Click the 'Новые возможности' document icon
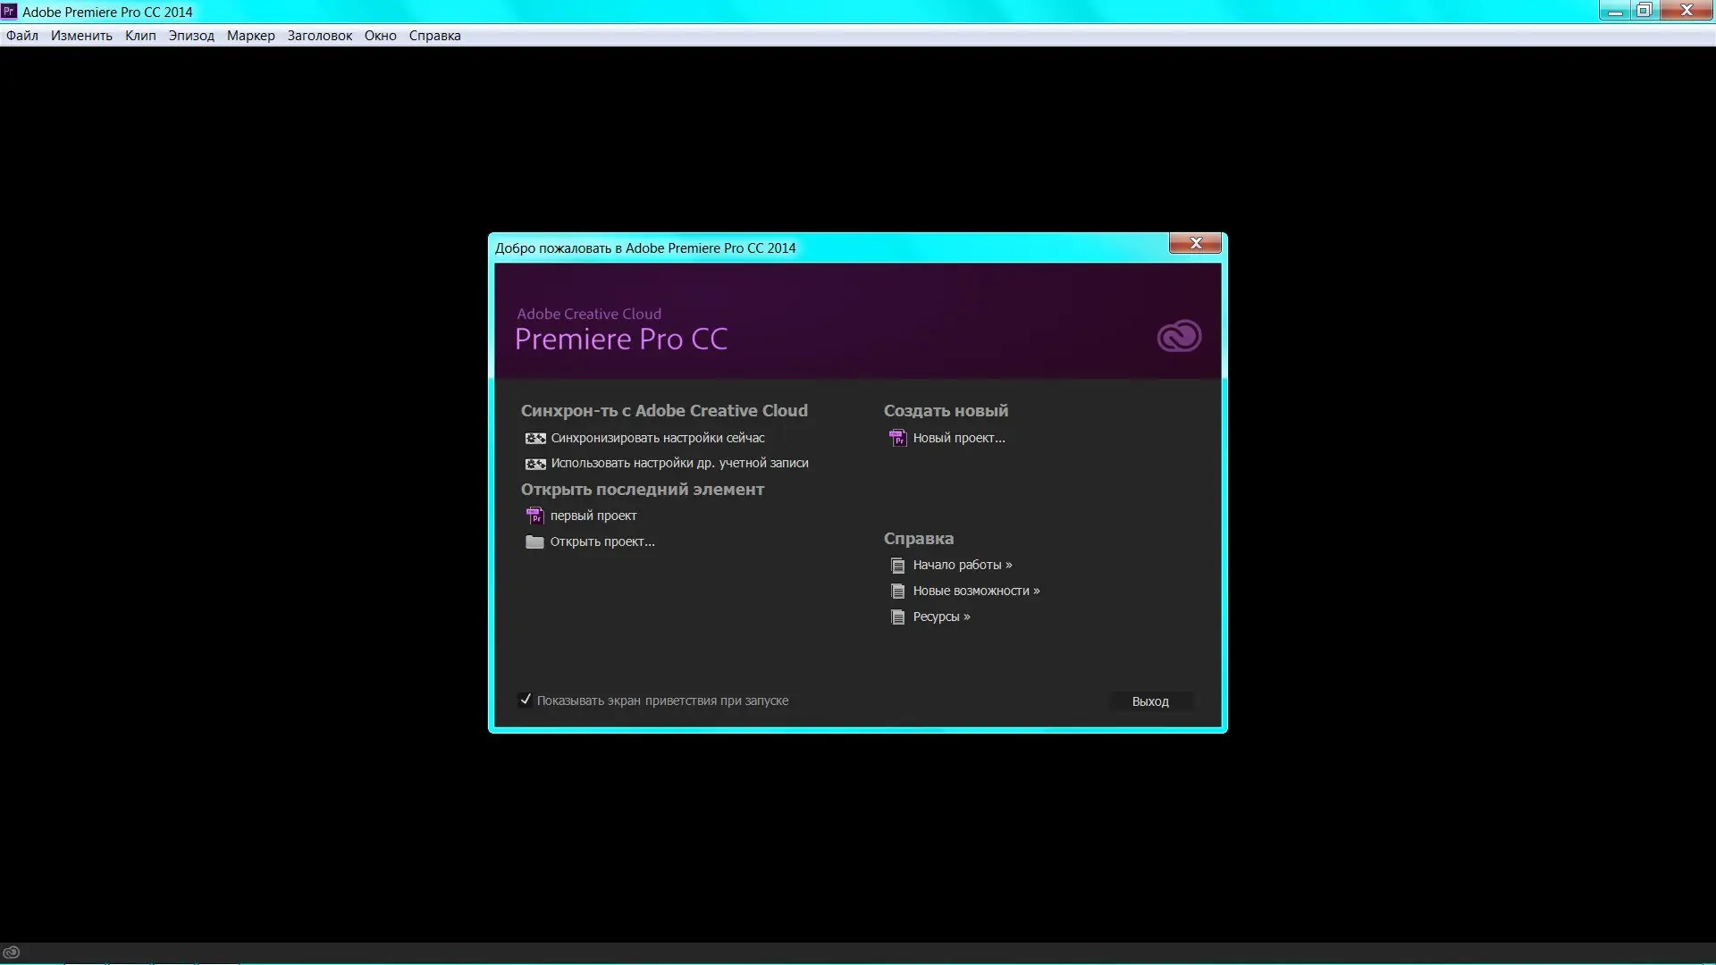 (x=897, y=592)
